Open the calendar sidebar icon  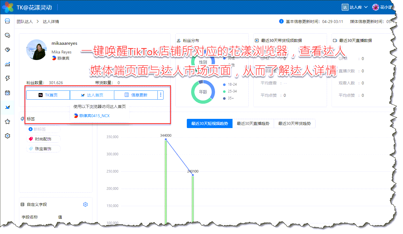pos(7,93)
